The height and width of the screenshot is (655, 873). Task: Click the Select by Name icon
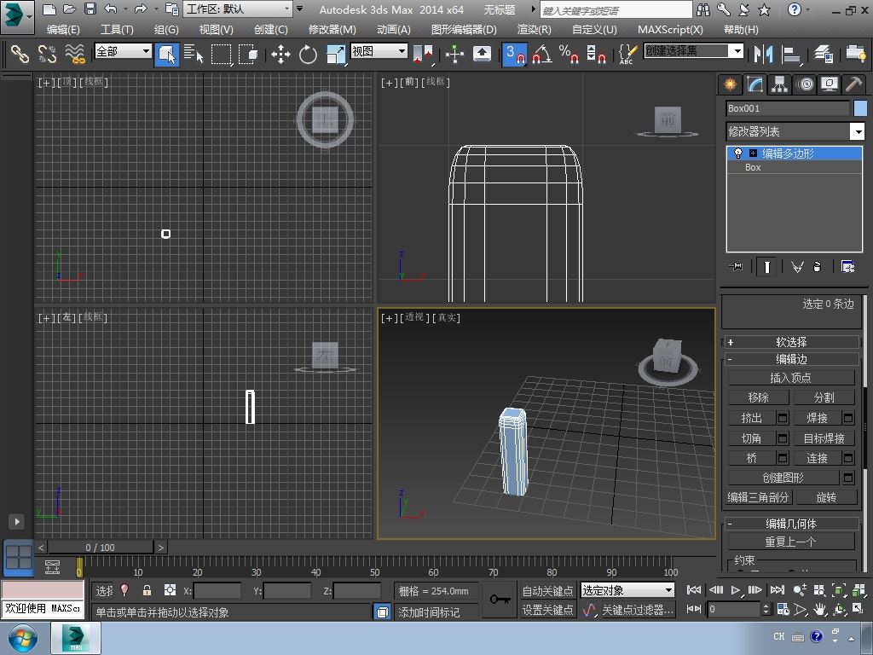pos(194,55)
